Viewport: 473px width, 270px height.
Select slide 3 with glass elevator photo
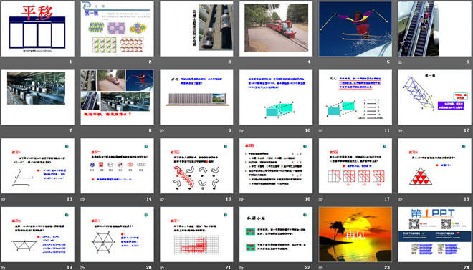click(196, 29)
